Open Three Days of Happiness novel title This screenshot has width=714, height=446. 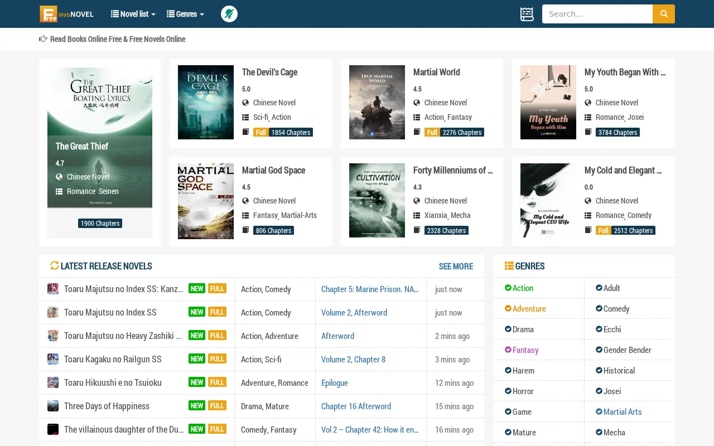click(107, 406)
